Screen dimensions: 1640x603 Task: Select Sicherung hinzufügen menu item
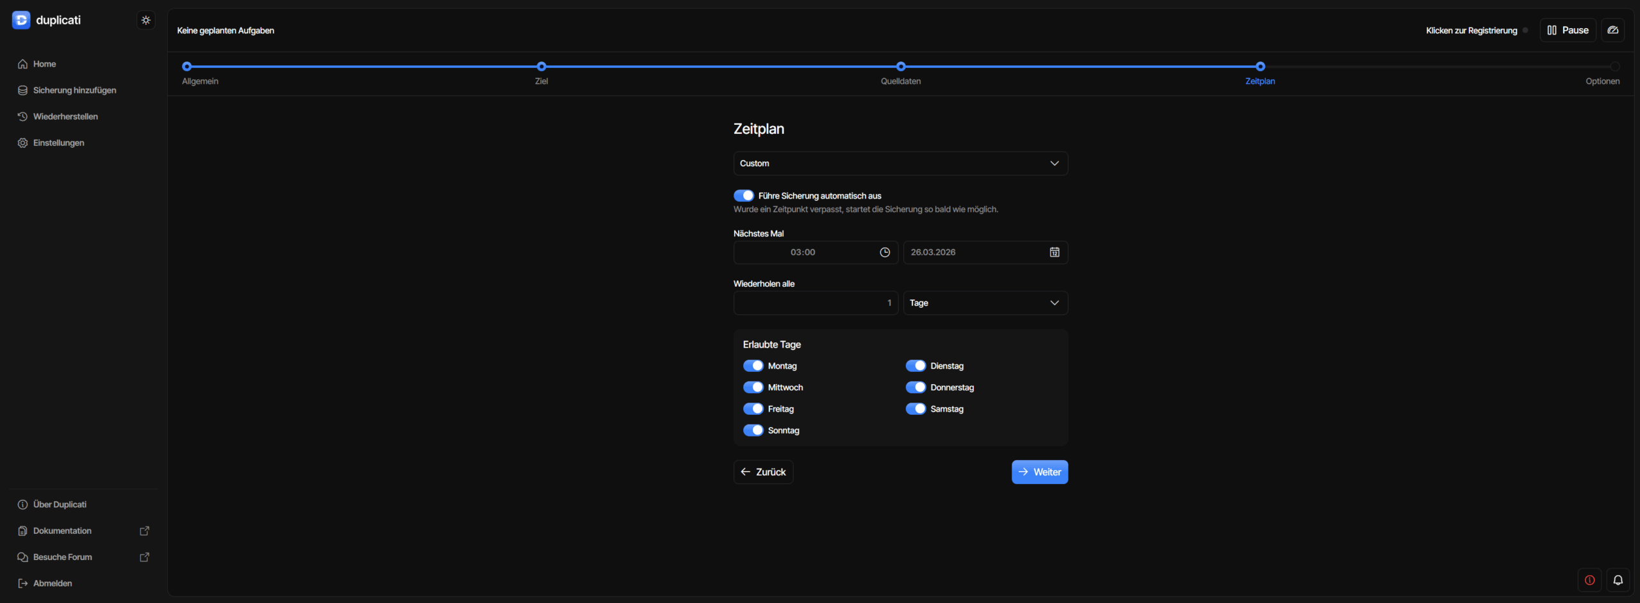point(74,90)
